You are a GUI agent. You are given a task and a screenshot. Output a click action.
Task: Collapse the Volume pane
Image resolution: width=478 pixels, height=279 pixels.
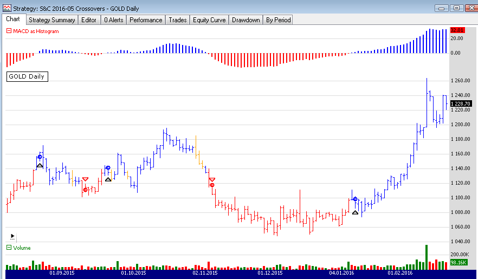(x=8, y=248)
